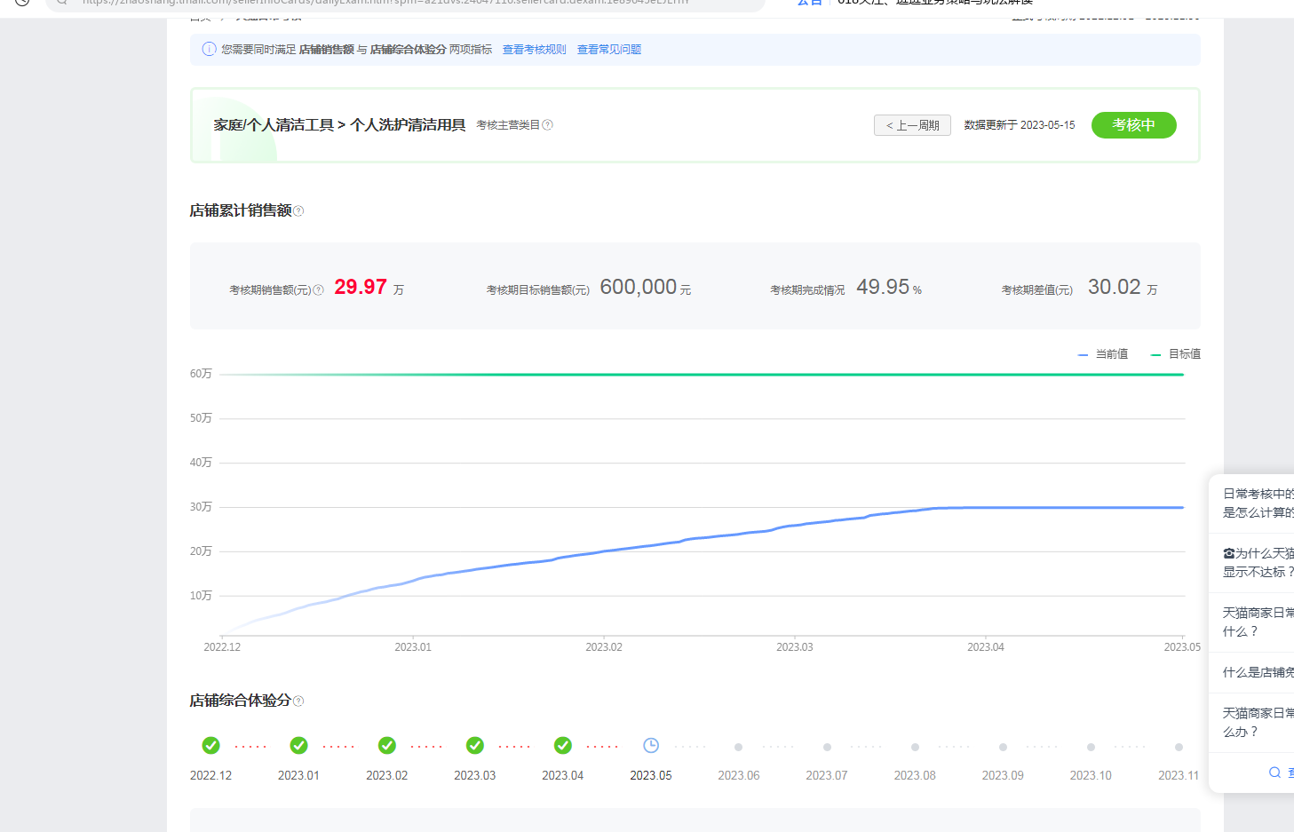Click the 2022.12 label in the experience score timeline
The width and height of the screenshot is (1294, 832).
(210, 775)
